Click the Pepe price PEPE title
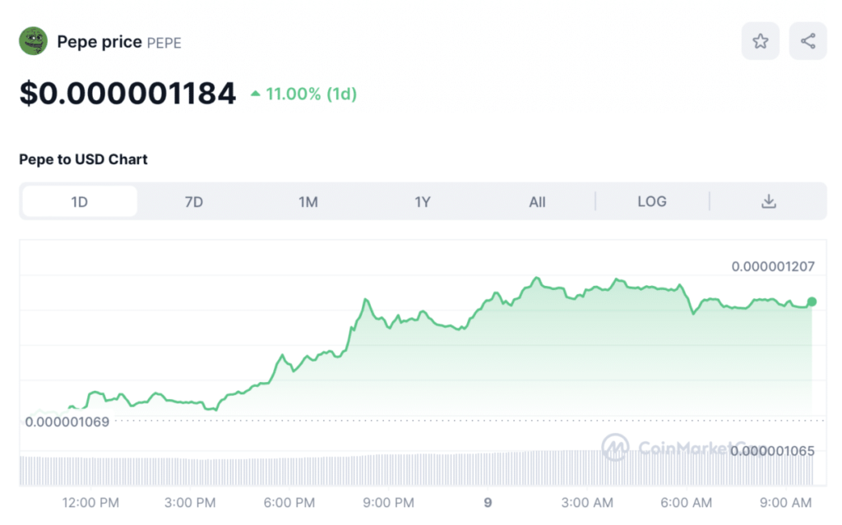The image size is (842, 525). pyautogui.click(x=119, y=42)
